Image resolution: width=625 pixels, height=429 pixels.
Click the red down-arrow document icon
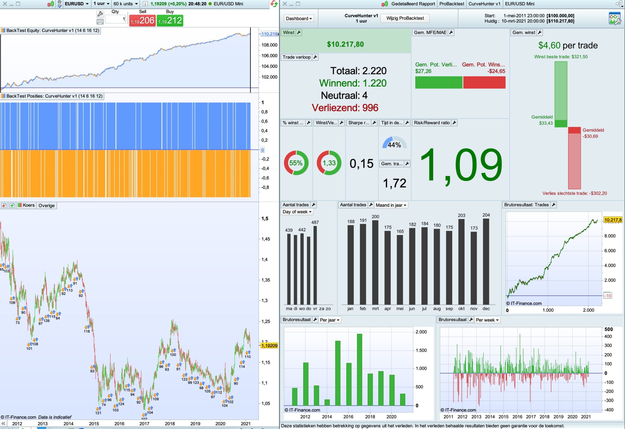coord(4,206)
